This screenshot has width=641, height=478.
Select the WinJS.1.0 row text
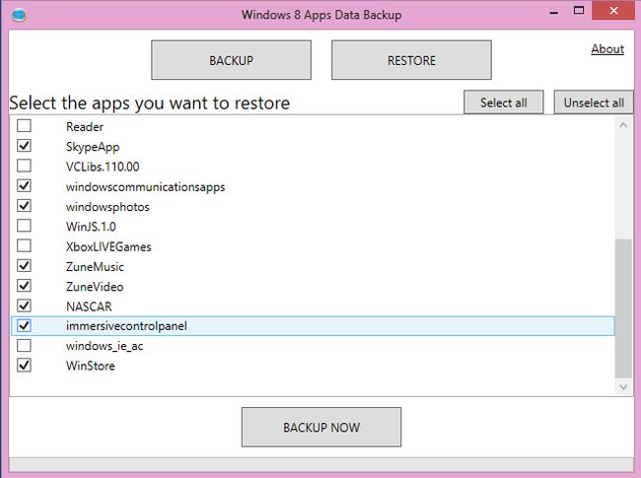[91, 227]
